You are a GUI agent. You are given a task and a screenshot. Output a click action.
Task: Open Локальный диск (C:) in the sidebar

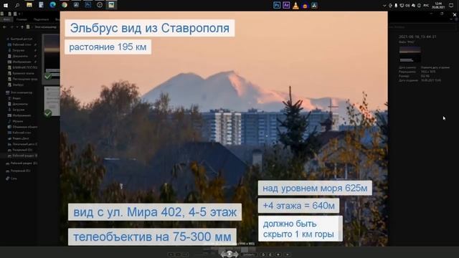24,144
